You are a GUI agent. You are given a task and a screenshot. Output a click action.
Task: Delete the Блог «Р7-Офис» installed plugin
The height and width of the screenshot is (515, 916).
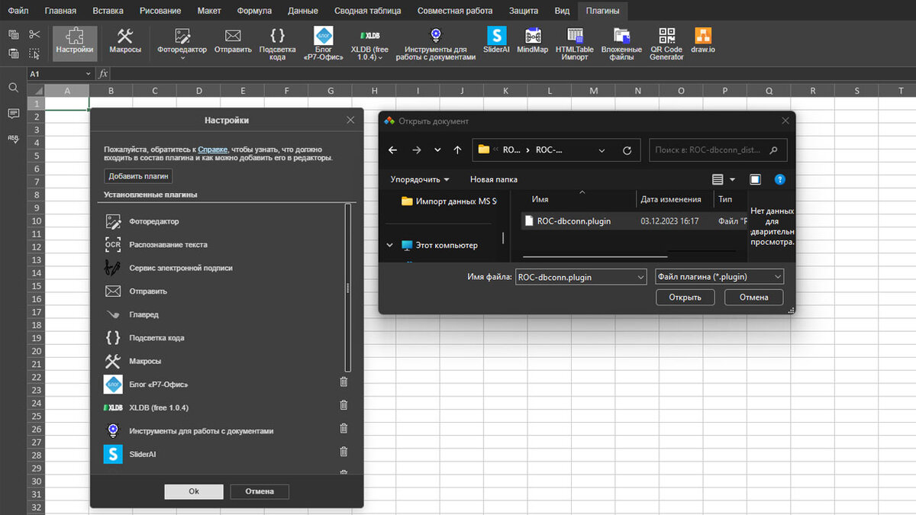tap(343, 381)
